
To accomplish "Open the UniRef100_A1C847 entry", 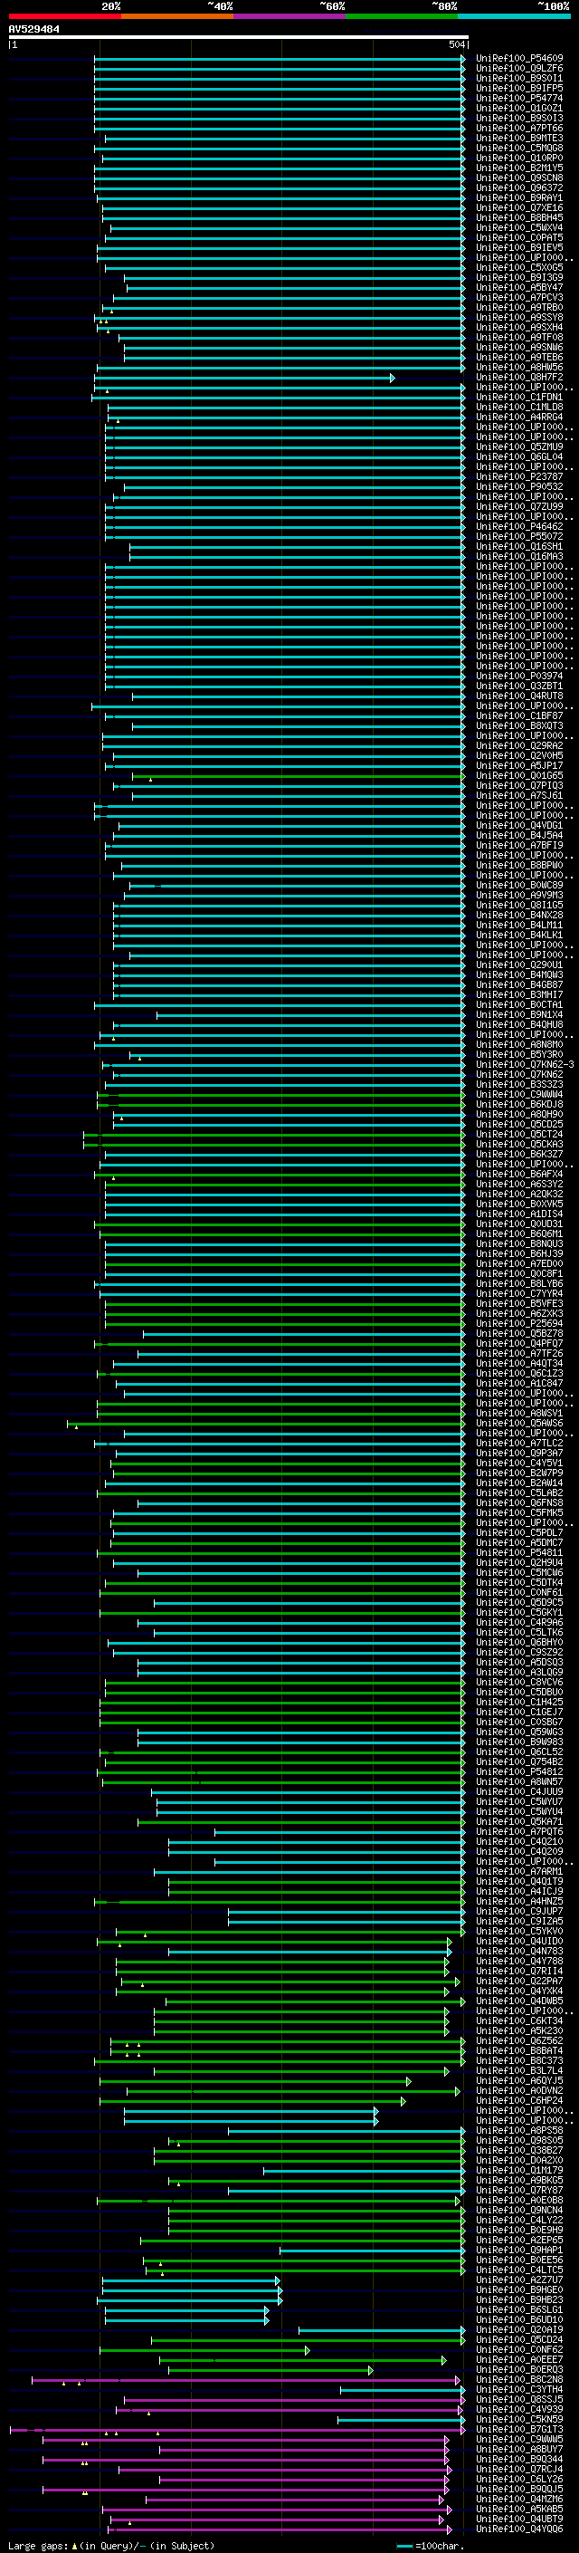I will [x=518, y=1384].
